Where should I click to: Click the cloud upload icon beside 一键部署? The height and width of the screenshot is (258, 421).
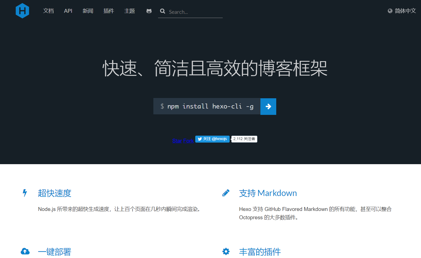25,251
